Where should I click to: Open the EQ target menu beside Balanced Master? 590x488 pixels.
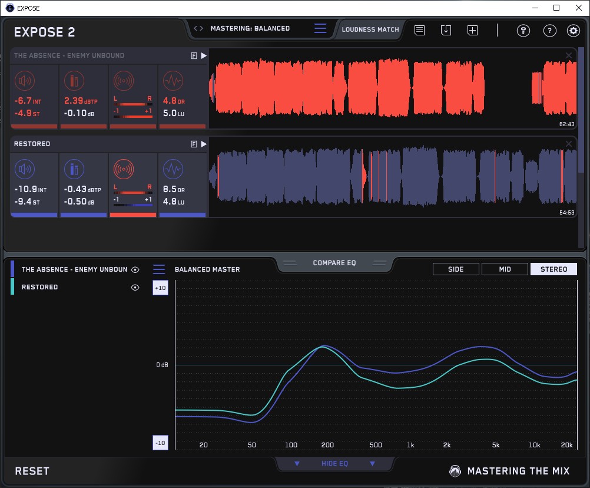159,269
